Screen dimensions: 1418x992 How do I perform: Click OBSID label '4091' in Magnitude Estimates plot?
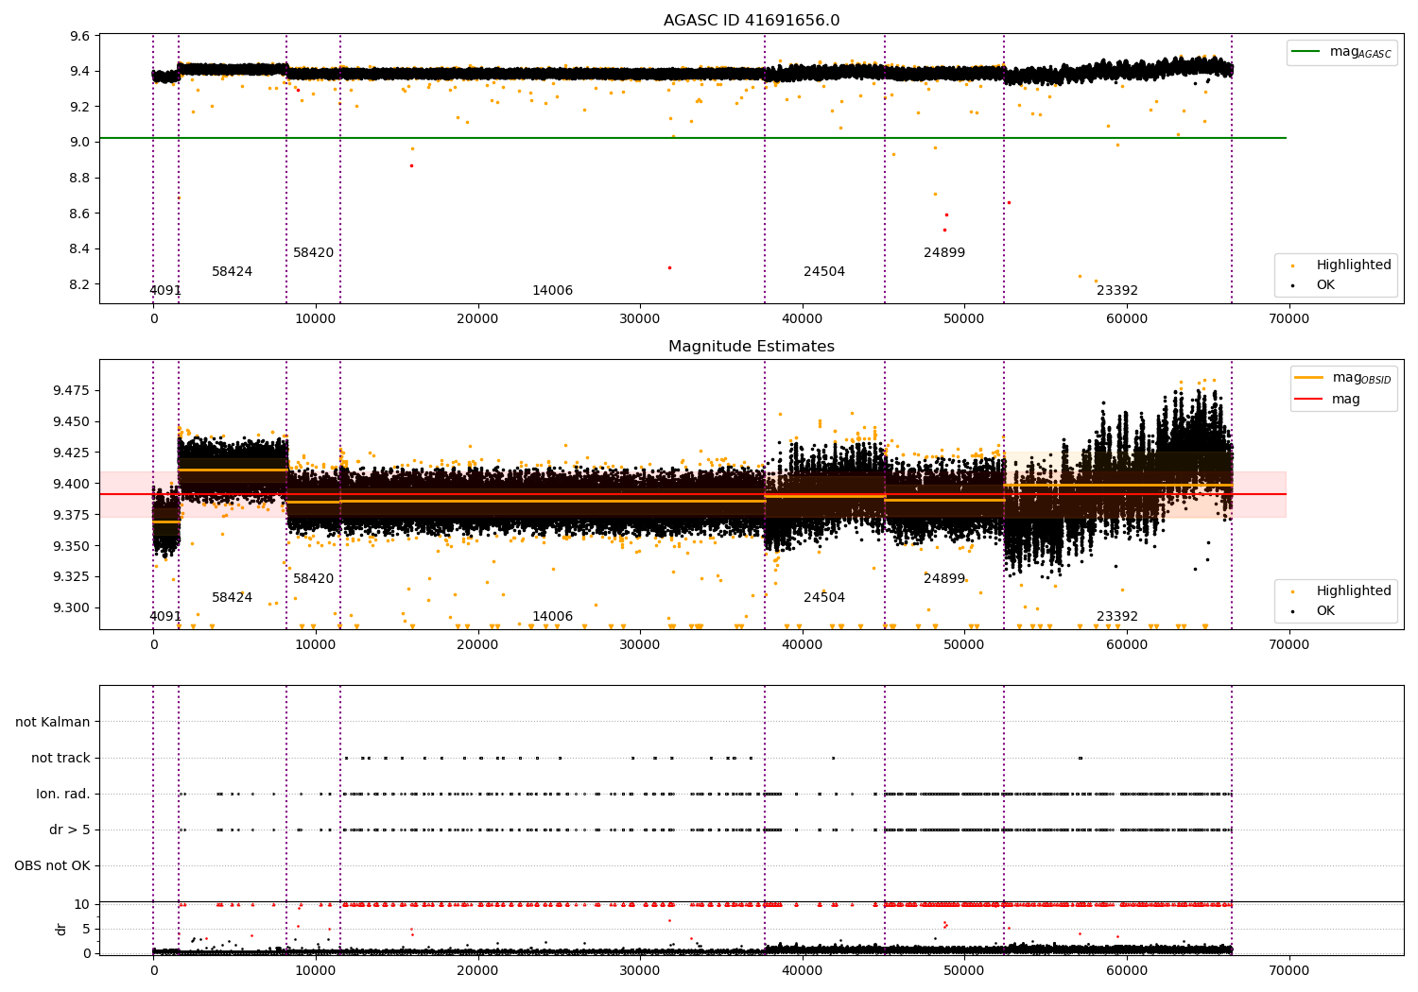(x=165, y=617)
